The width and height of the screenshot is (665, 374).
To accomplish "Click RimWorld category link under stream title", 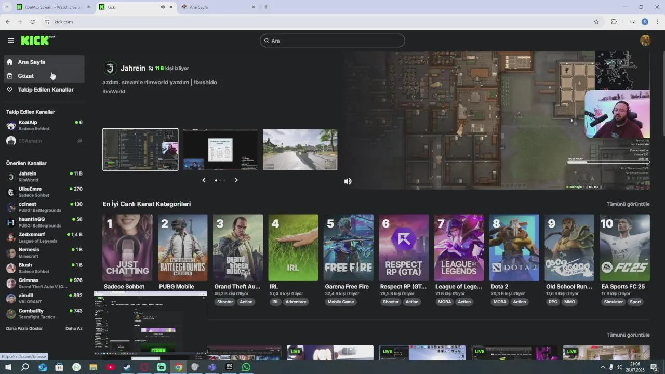I will coord(114,92).
